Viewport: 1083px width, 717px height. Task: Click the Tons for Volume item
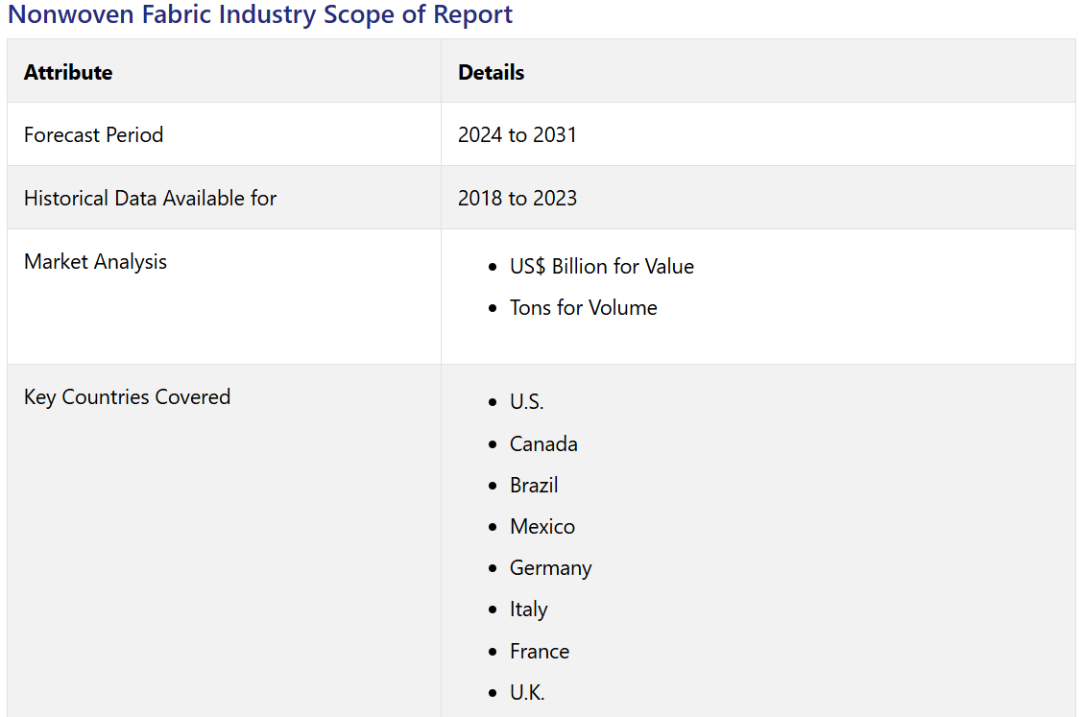[583, 307]
